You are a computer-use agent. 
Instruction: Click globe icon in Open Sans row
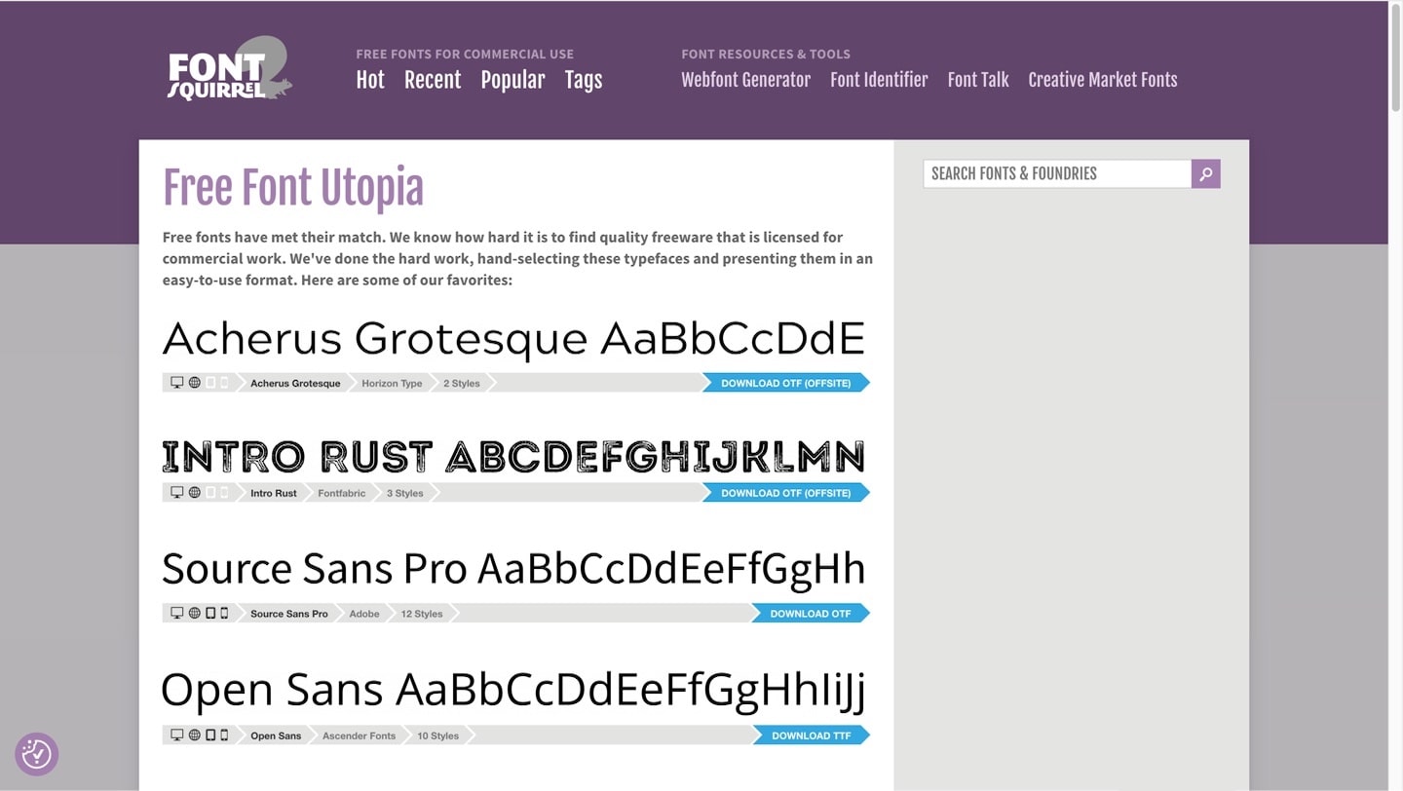pos(194,735)
